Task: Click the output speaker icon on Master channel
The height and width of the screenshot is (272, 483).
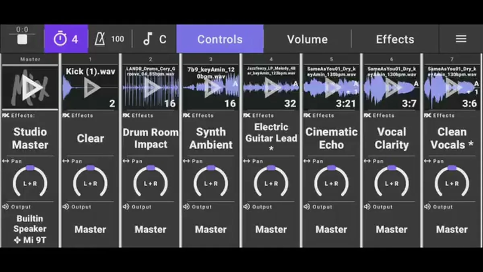Action: pyautogui.click(x=6, y=207)
